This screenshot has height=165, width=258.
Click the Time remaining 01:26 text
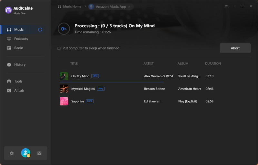(x=93, y=32)
